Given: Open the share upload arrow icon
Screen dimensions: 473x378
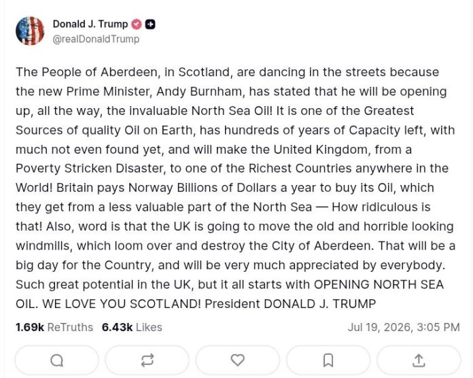Looking at the screenshot, I should 419,360.
